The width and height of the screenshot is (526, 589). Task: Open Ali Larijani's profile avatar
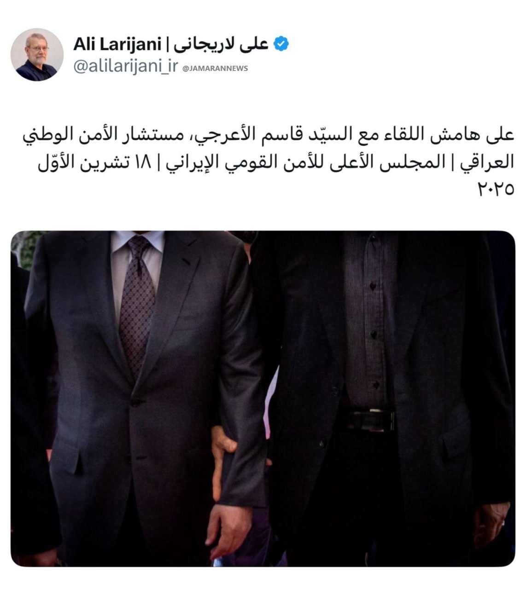[37, 55]
